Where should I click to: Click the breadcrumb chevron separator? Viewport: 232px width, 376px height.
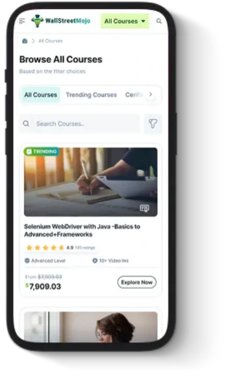[x=33, y=41]
